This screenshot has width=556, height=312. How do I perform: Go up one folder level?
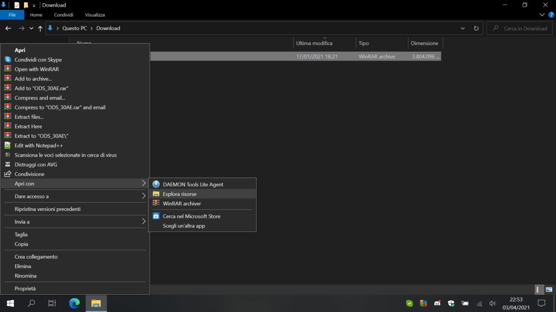click(40, 28)
